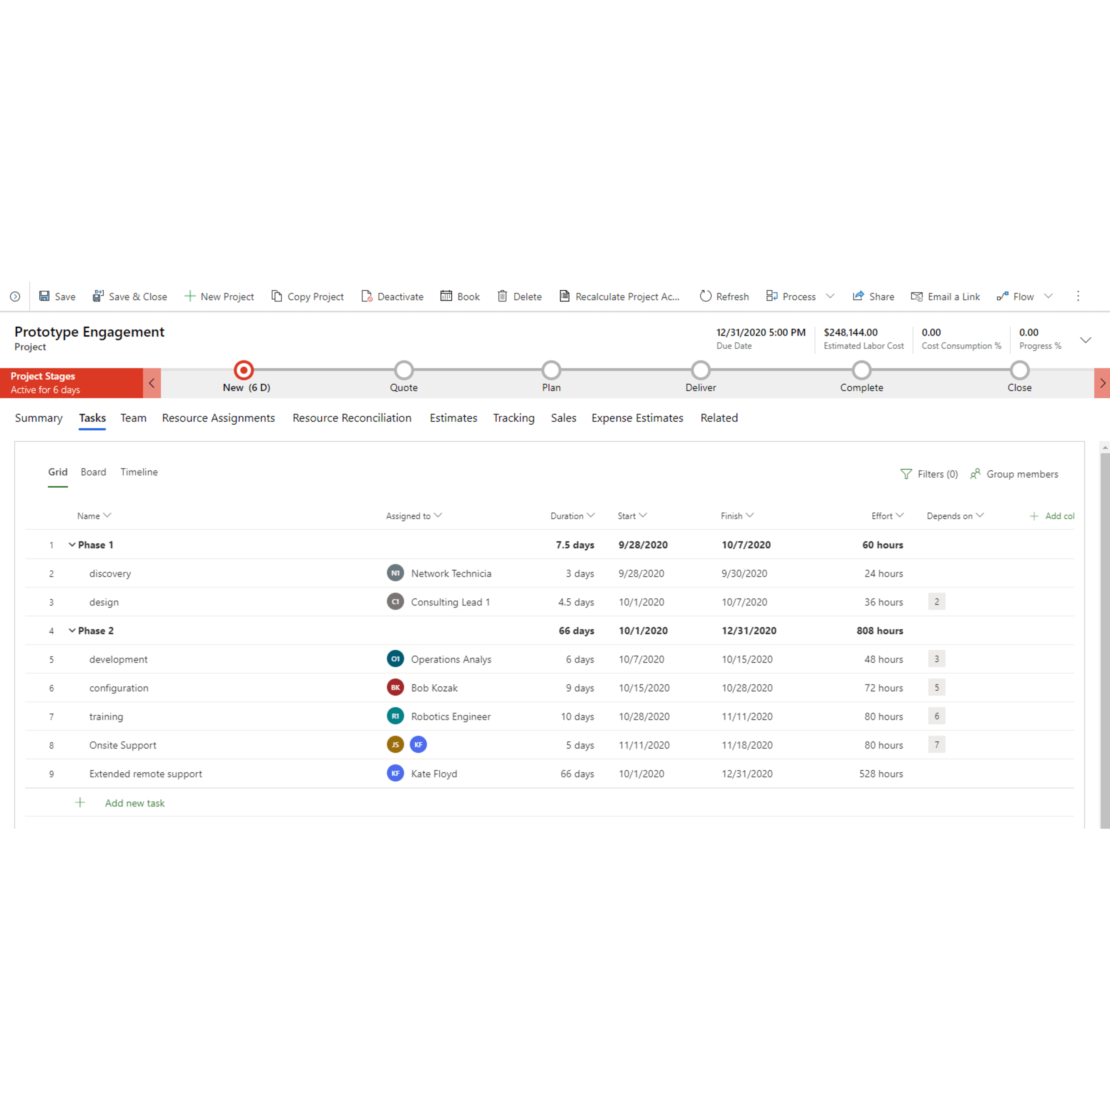Select the Quote stage circle
This screenshot has height=1110, width=1110.
pyautogui.click(x=404, y=370)
